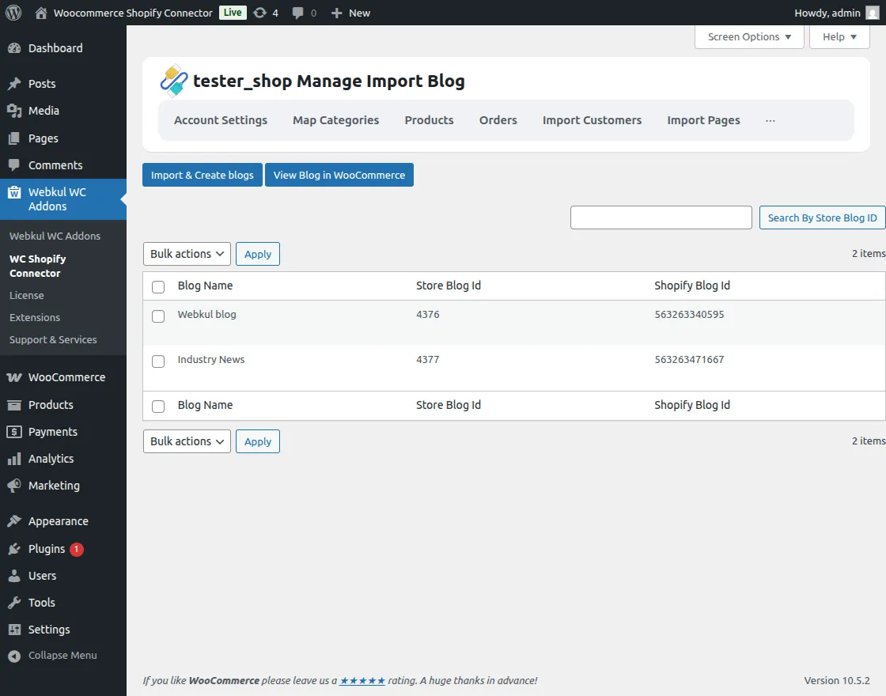886x696 pixels.
Task: Open the Webkul WC Addons sidebar icon
Action: click(x=16, y=191)
